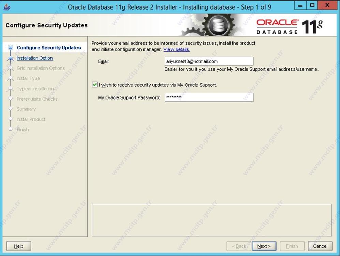340x256 pixels.
Task: Minimize the installer window
Action: (300, 6)
